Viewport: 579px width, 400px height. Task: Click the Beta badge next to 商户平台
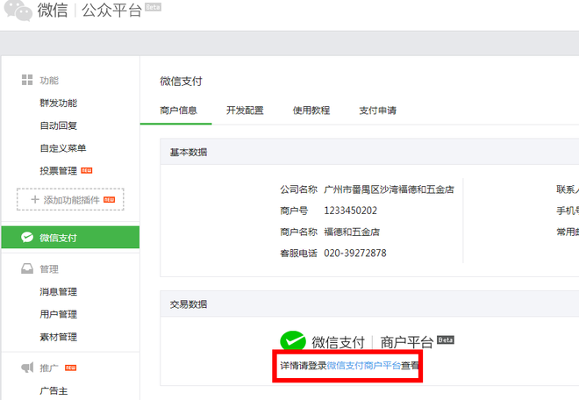point(446,339)
